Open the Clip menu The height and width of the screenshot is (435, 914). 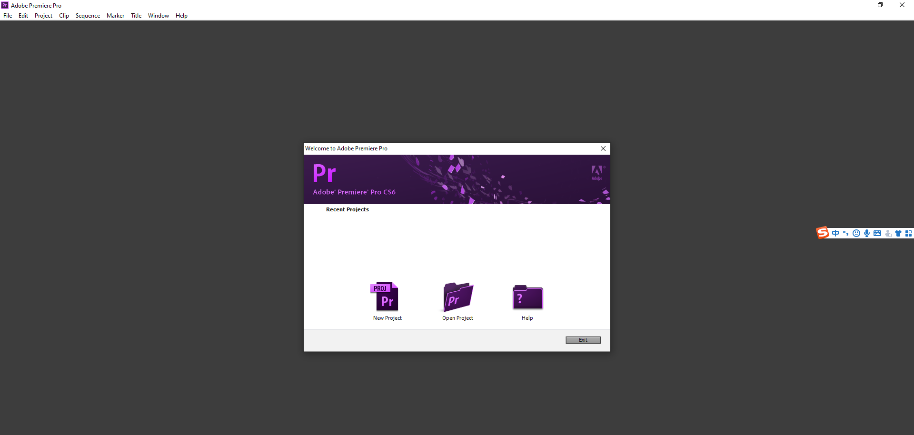pos(64,16)
